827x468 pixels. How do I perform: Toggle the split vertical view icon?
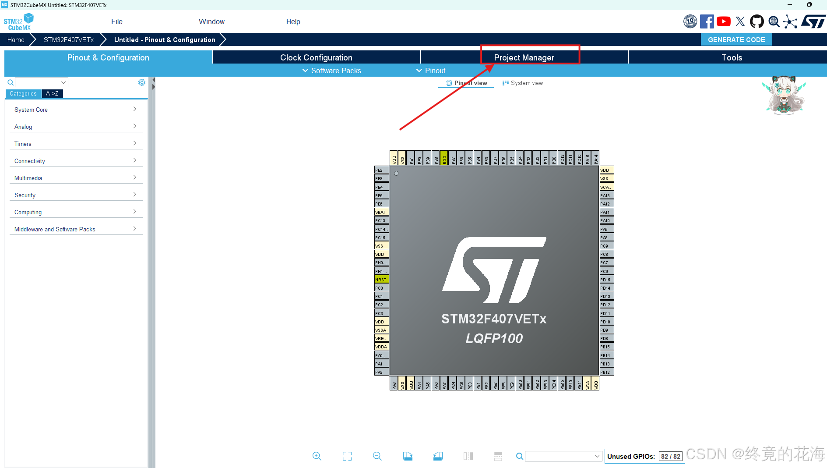468,456
